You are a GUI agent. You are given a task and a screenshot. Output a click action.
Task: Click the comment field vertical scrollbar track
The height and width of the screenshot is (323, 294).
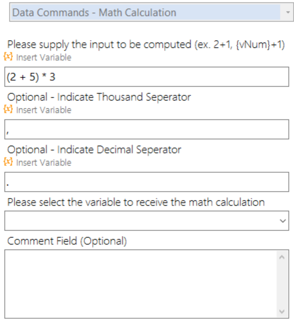click(x=282, y=284)
